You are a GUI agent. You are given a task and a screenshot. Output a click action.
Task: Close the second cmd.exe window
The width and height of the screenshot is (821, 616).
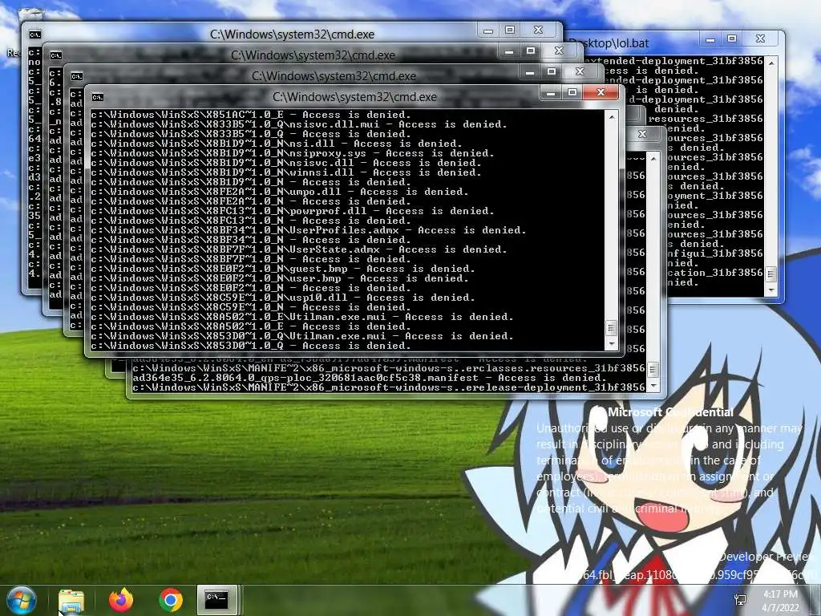[x=559, y=51]
